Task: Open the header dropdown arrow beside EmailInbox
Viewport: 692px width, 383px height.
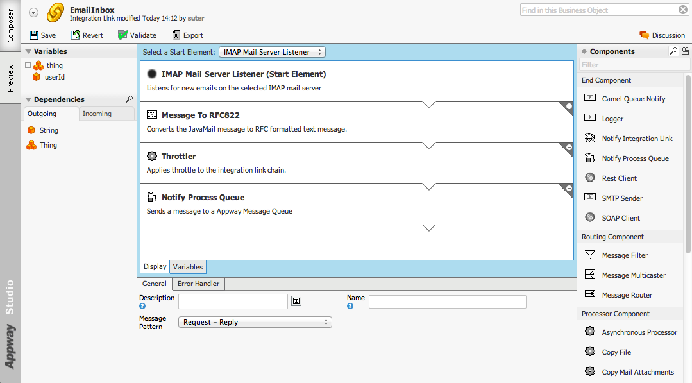Action: point(33,13)
